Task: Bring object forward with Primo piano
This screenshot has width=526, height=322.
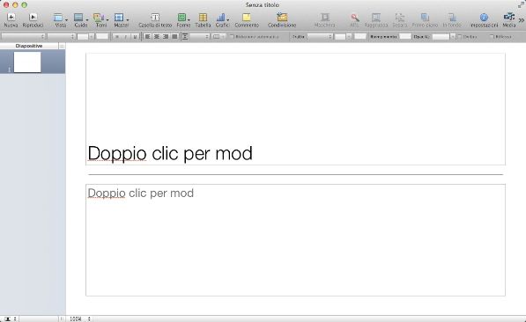Action: tap(425, 19)
